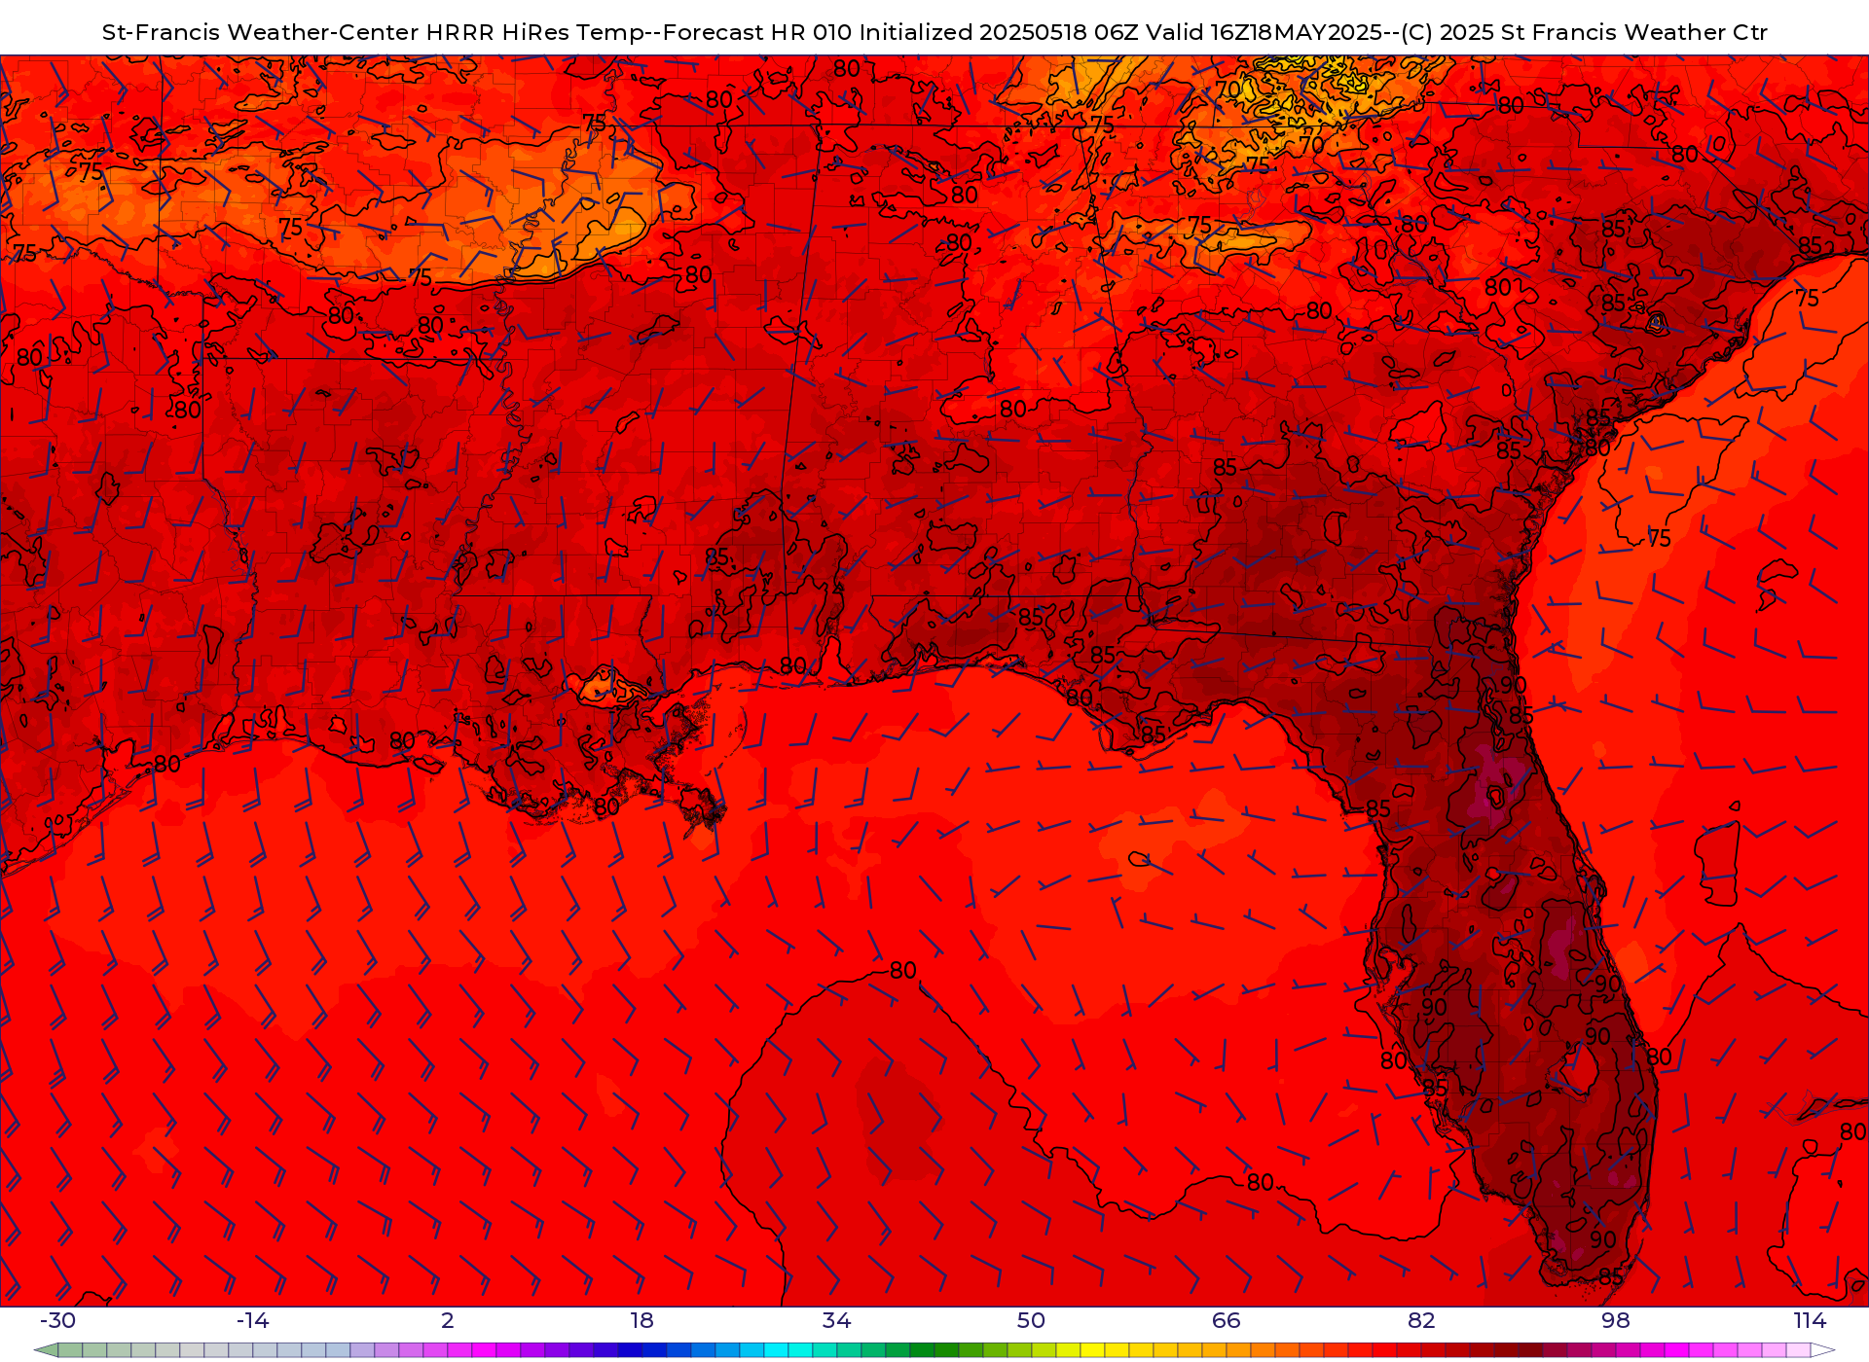Select the 2 degree tick label on colorbar
The image size is (1869, 1362).
pyautogui.click(x=447, y=1320)
